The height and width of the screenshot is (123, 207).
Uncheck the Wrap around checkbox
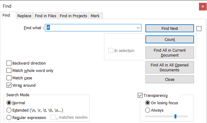(9, 85)
